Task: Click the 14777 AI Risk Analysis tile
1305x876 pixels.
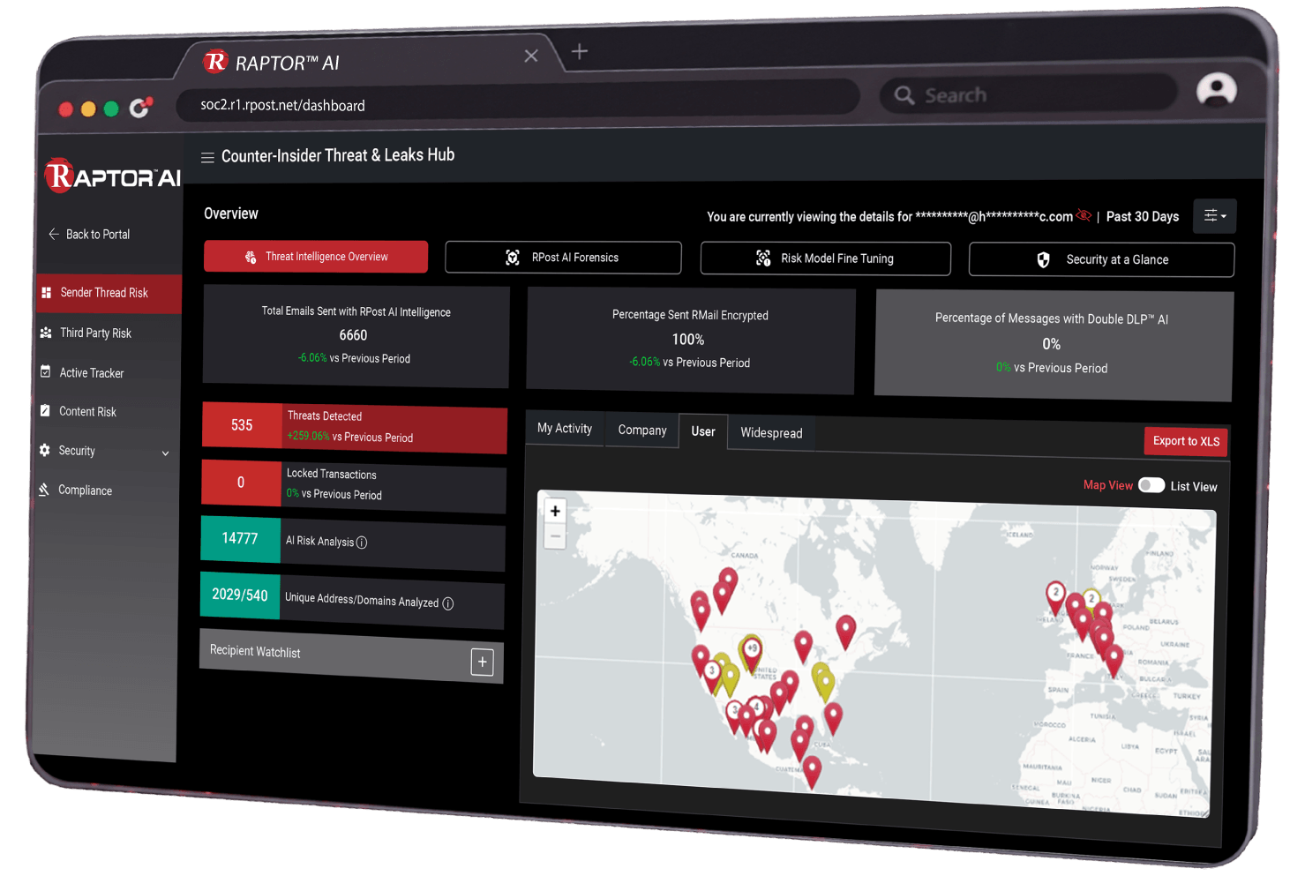Action: coord(353,542)
